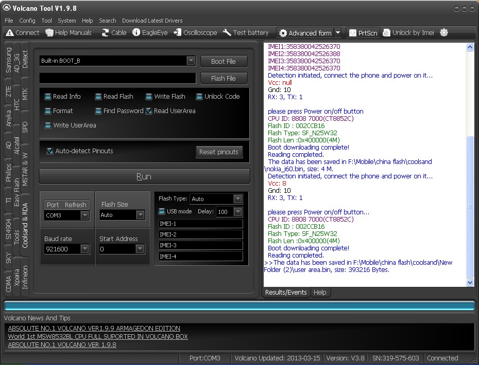Take a screenshot with PrtScn

click(363, 33)
